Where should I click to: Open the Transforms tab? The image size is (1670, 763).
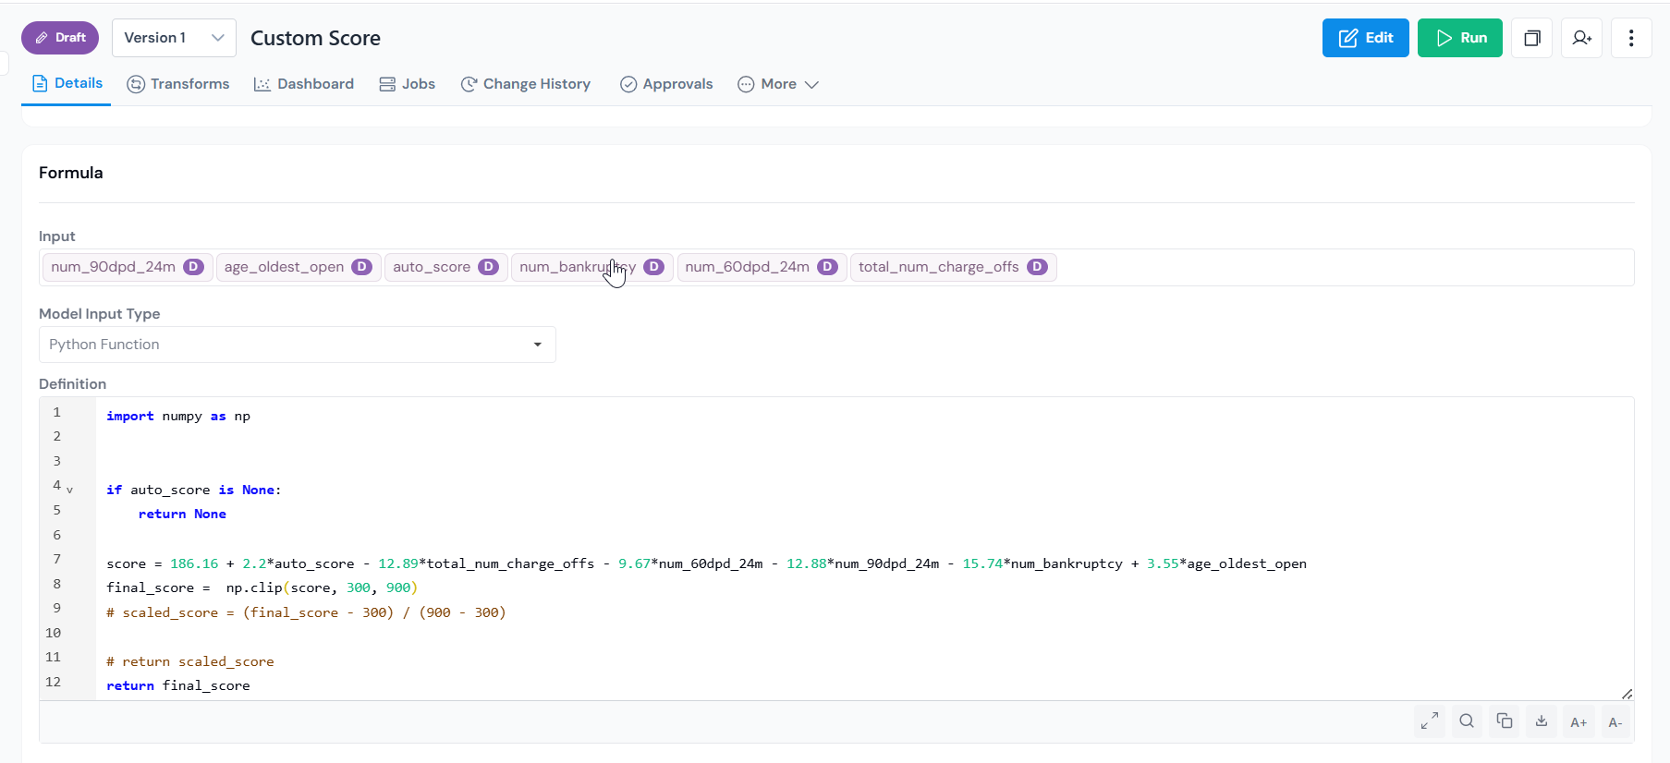pos(178,84)
